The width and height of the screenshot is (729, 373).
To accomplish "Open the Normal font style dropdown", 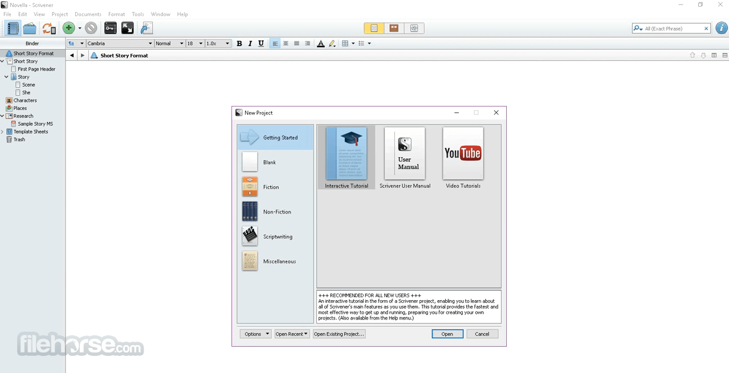I will (170, 43).
